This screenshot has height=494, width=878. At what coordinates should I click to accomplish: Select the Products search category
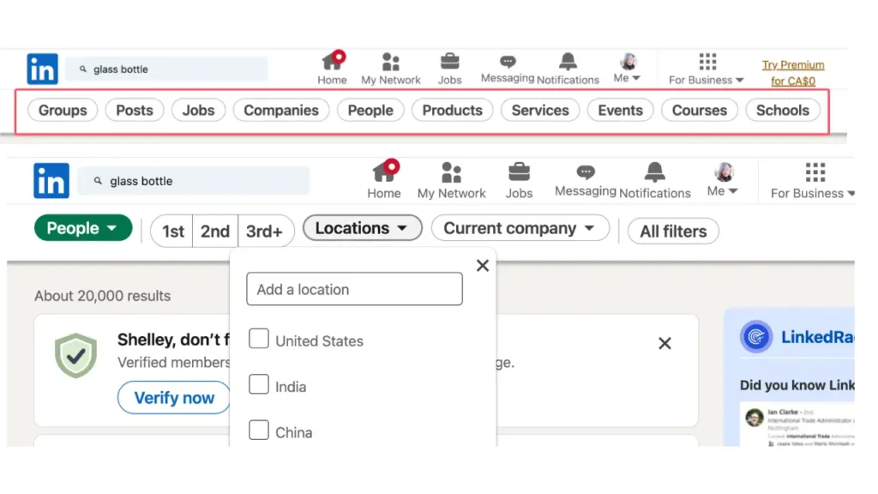(453, 111)
